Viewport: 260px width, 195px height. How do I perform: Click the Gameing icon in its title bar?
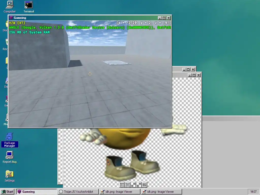[x=11, y=18]
